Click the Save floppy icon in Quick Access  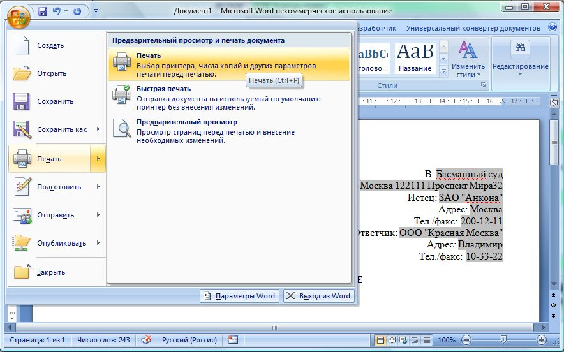pyautogui.click(x=43, y=11)
